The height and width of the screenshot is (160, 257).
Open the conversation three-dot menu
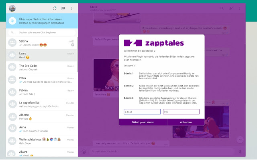[x=239, y=8]
